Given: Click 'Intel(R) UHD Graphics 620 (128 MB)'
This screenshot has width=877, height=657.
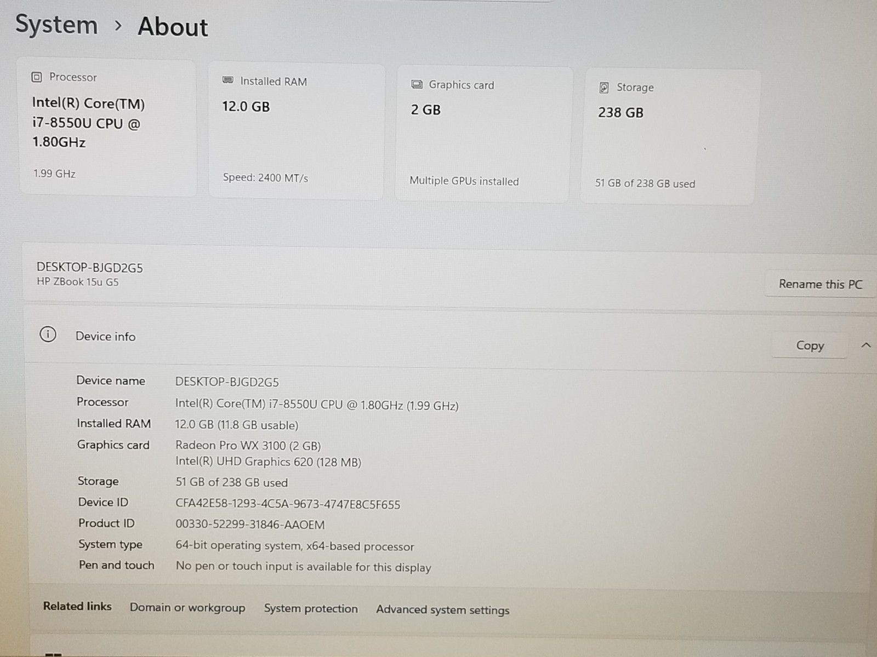Looking at the screenshot, I should [268, 462].
